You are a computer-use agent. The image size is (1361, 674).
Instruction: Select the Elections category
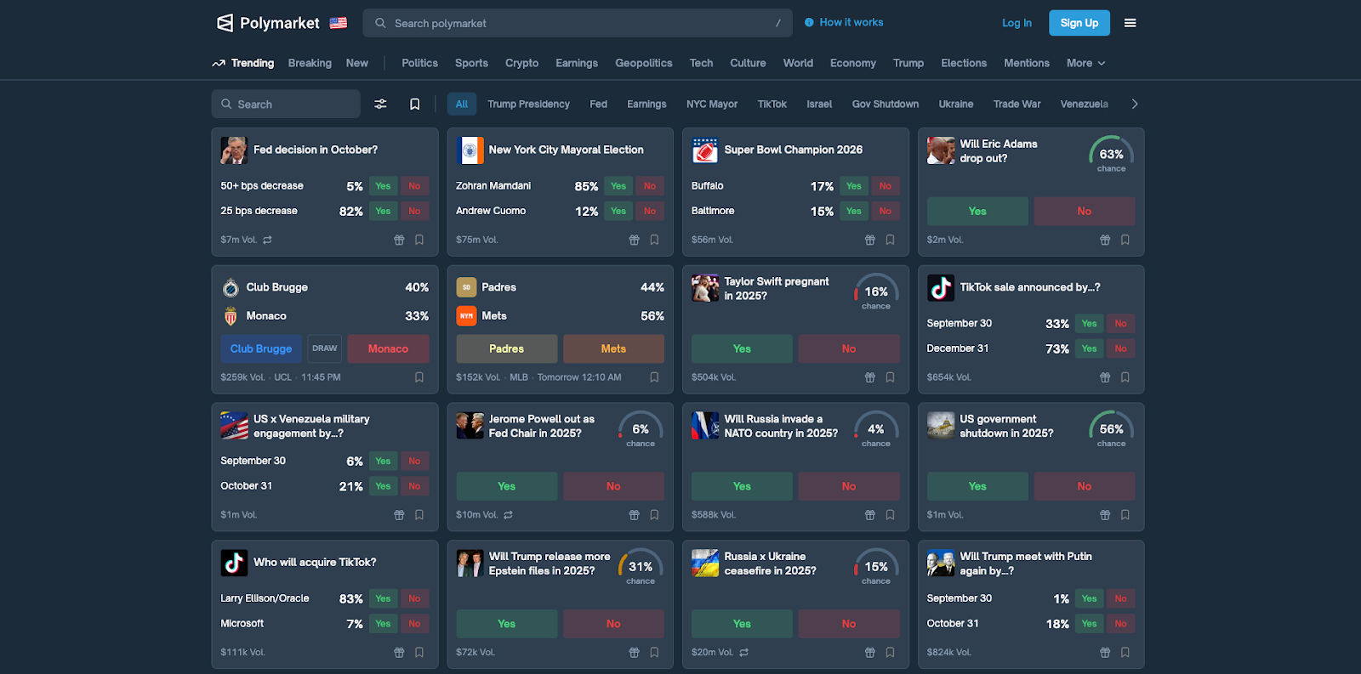(964, 63)
